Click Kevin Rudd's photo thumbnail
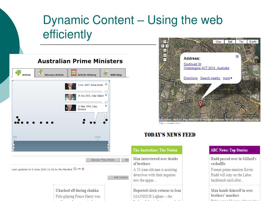This screenshot has height=201, width=268. [70, 86]
